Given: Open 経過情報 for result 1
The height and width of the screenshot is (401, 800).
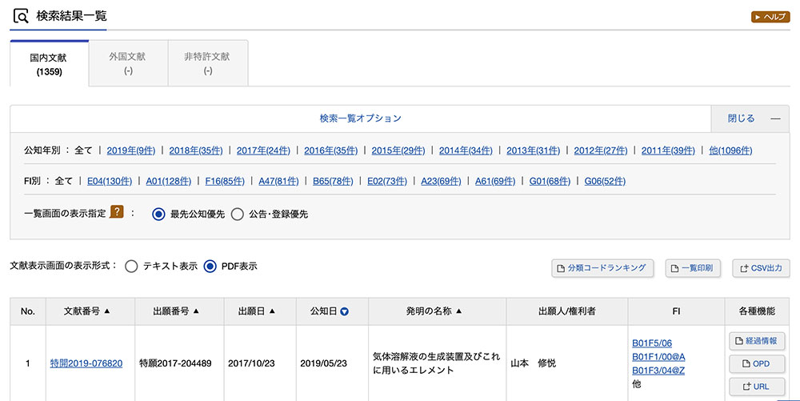Looking at the screenshot, I should [757, 341].
